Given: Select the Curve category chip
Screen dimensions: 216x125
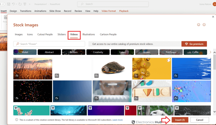Looking at the screenshot, I should (195, 52).
